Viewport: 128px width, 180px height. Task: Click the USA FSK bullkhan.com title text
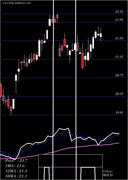17,3
